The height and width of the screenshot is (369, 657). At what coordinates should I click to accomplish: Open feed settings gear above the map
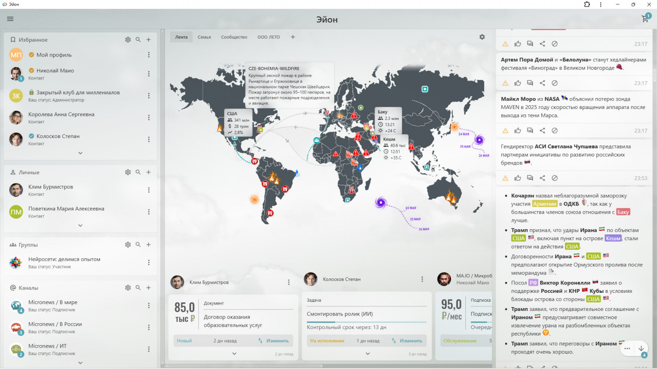(482, 37)
